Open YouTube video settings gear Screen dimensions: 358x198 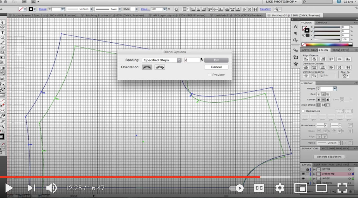click(x=280, y=188)
